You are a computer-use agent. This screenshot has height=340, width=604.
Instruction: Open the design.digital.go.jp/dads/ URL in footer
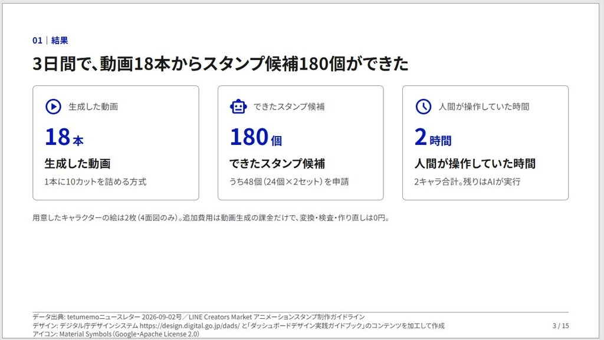click(x=189, y=326)
